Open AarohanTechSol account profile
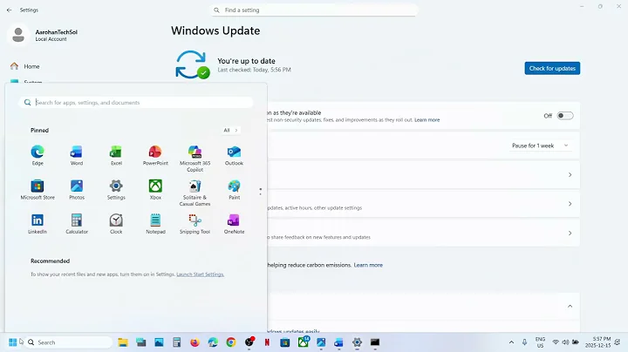Image resolution: width=628 pixels, height=352 pixels. (43, 35)
